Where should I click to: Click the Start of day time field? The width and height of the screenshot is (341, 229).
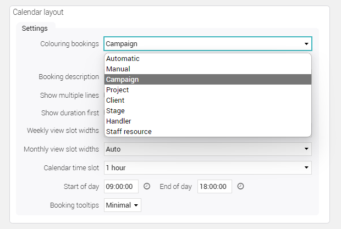121,186
